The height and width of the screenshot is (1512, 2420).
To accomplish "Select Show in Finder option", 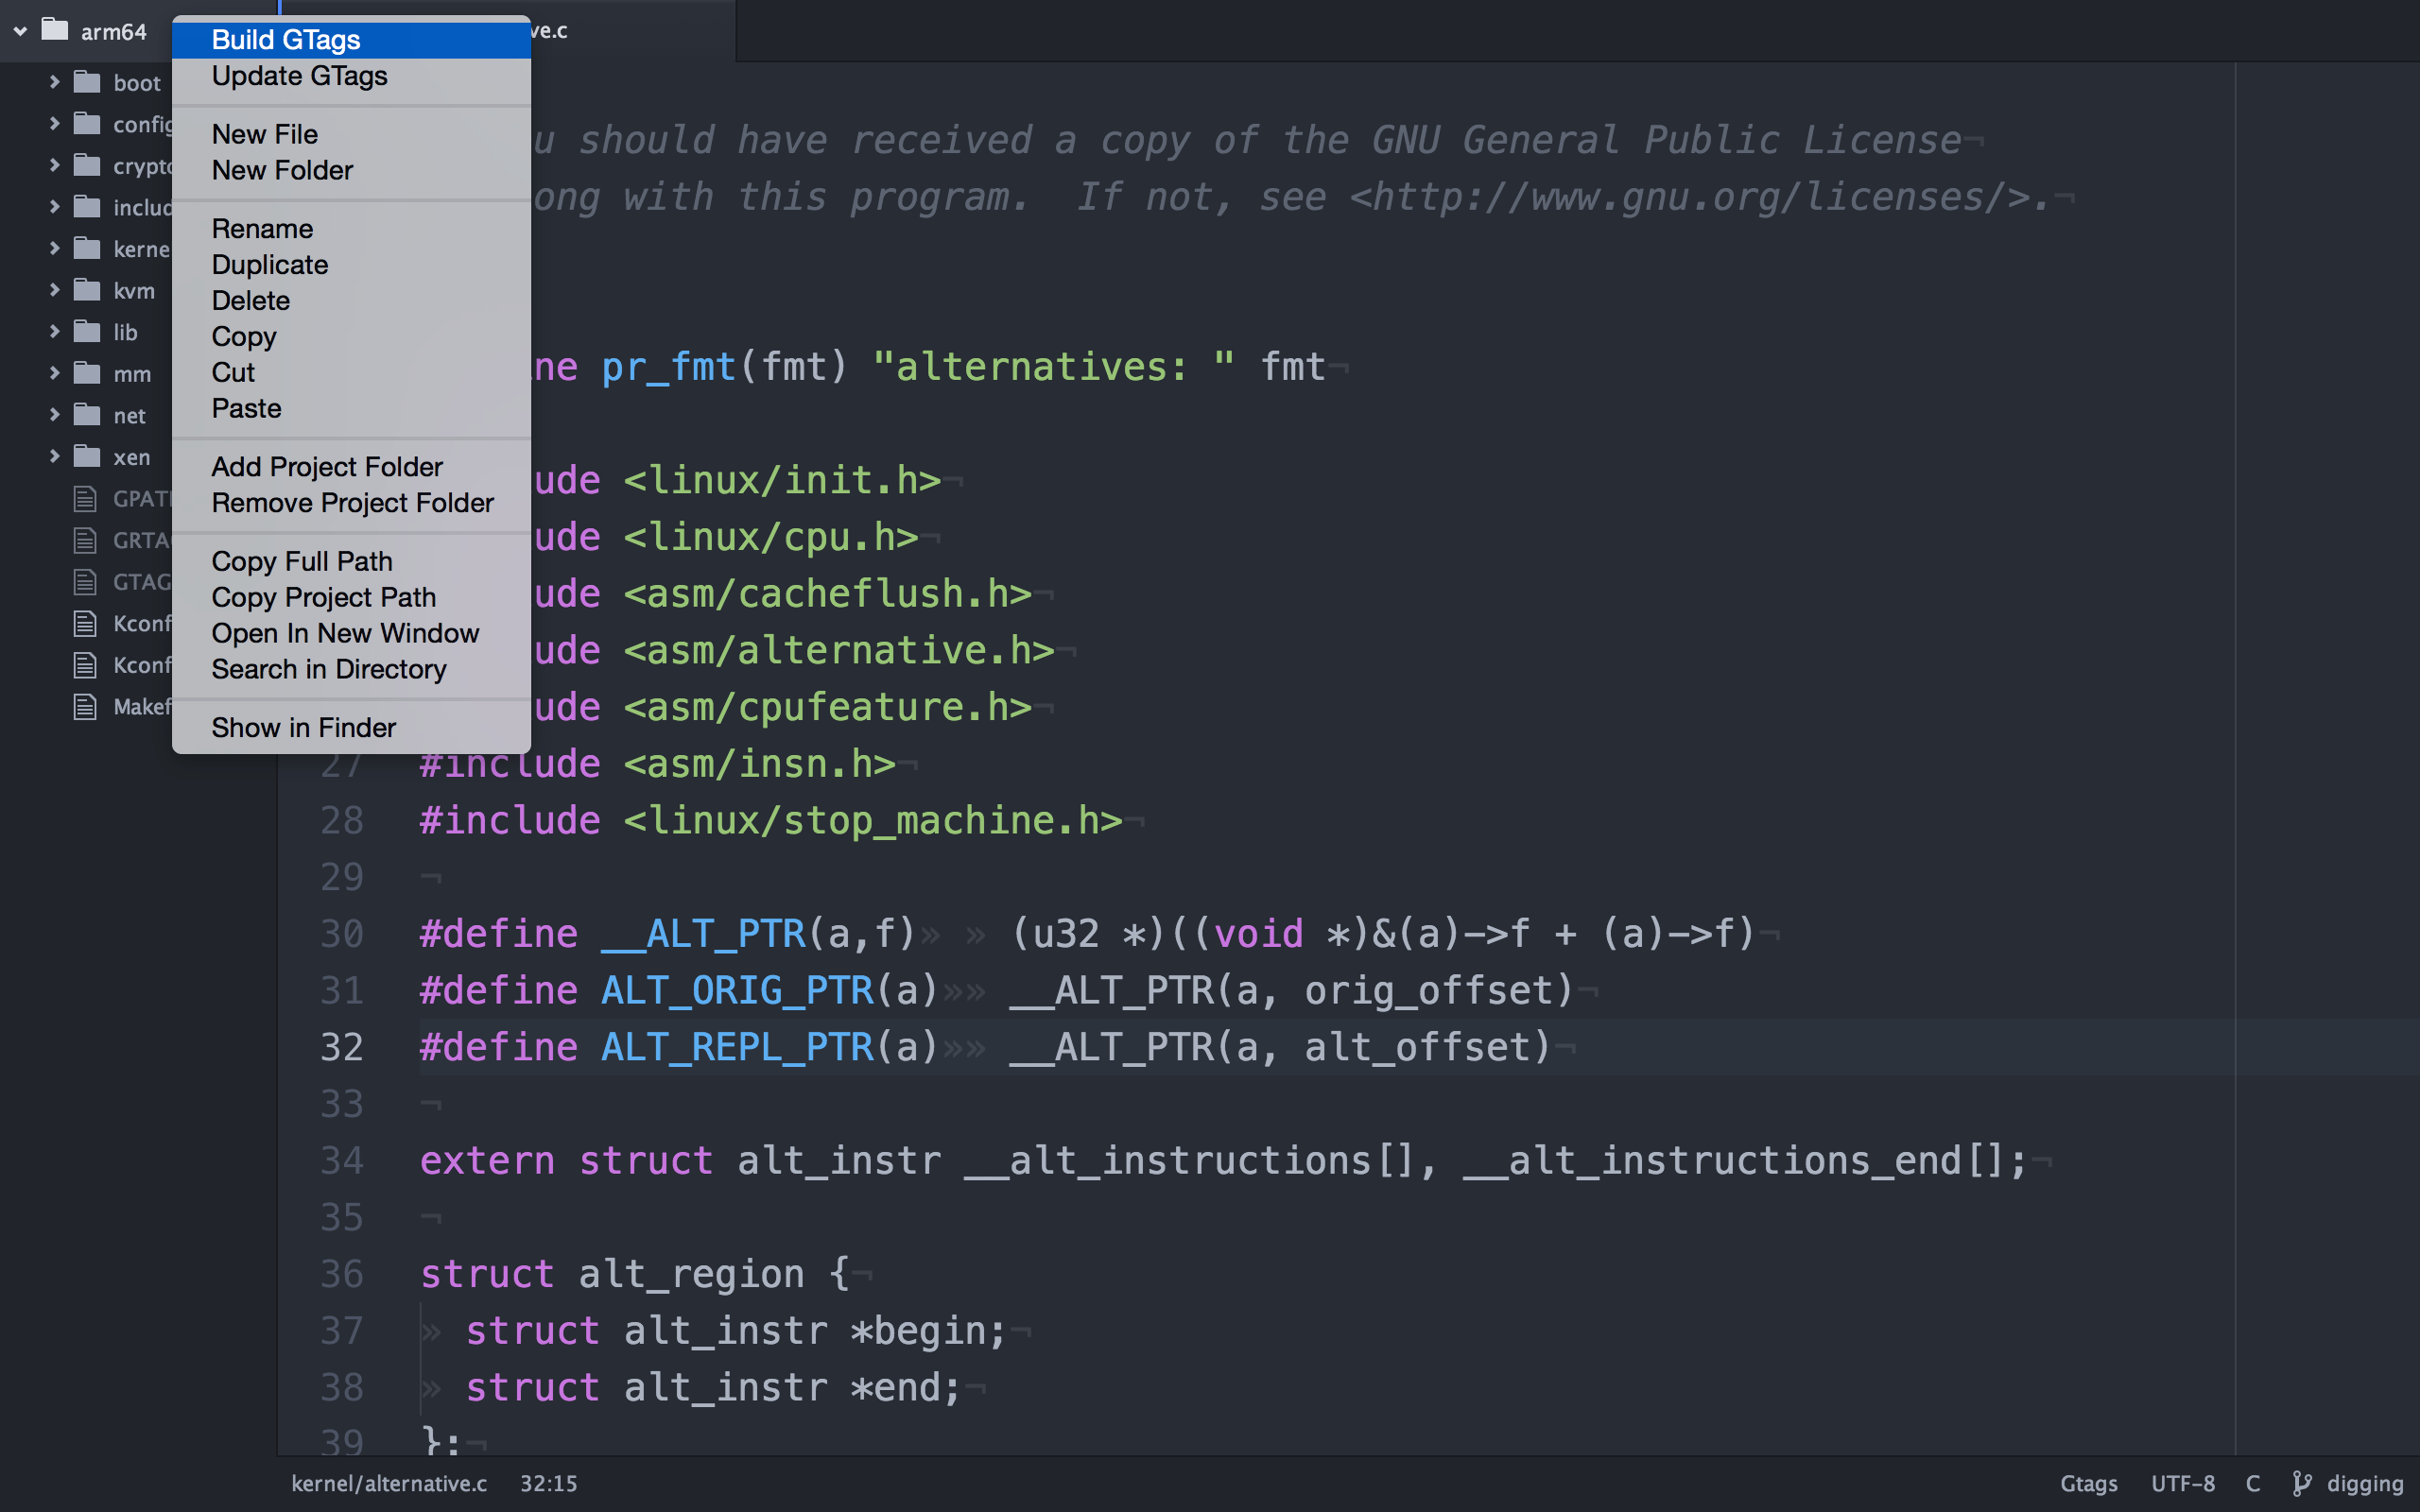I will [303, 727].
